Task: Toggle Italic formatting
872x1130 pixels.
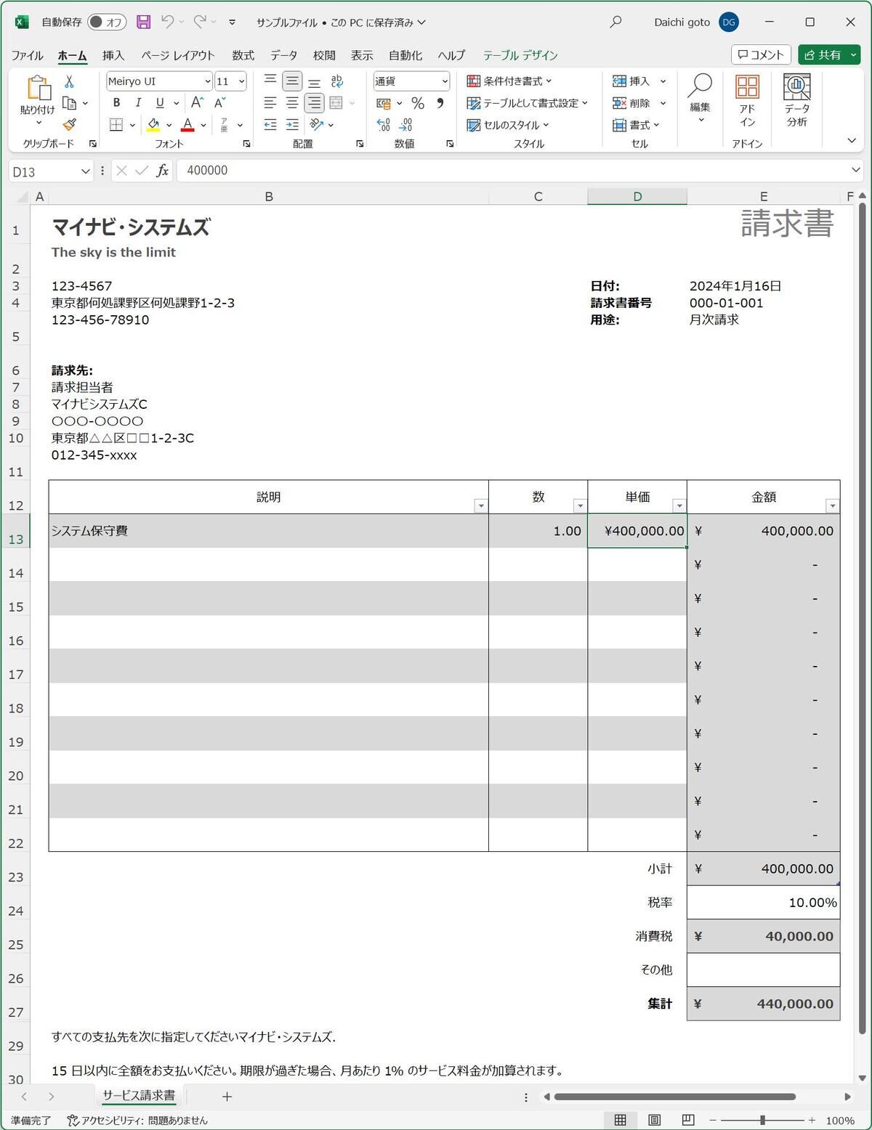Action: pos(138,102)
